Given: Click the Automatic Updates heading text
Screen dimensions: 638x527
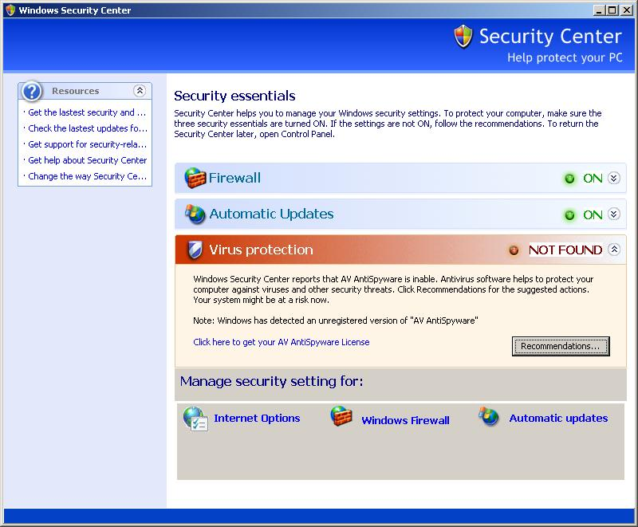Looking at the screenshot, I should (x=271, y=214).
